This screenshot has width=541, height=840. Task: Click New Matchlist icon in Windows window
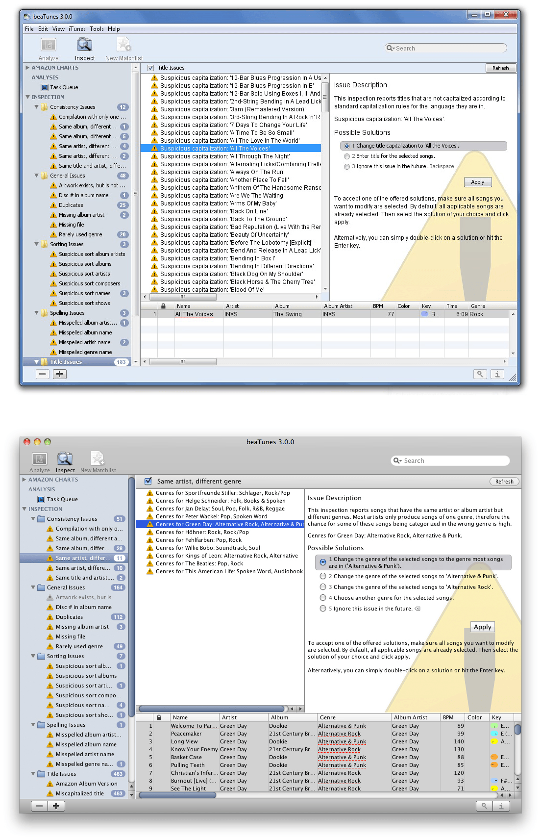click(123, 45)
